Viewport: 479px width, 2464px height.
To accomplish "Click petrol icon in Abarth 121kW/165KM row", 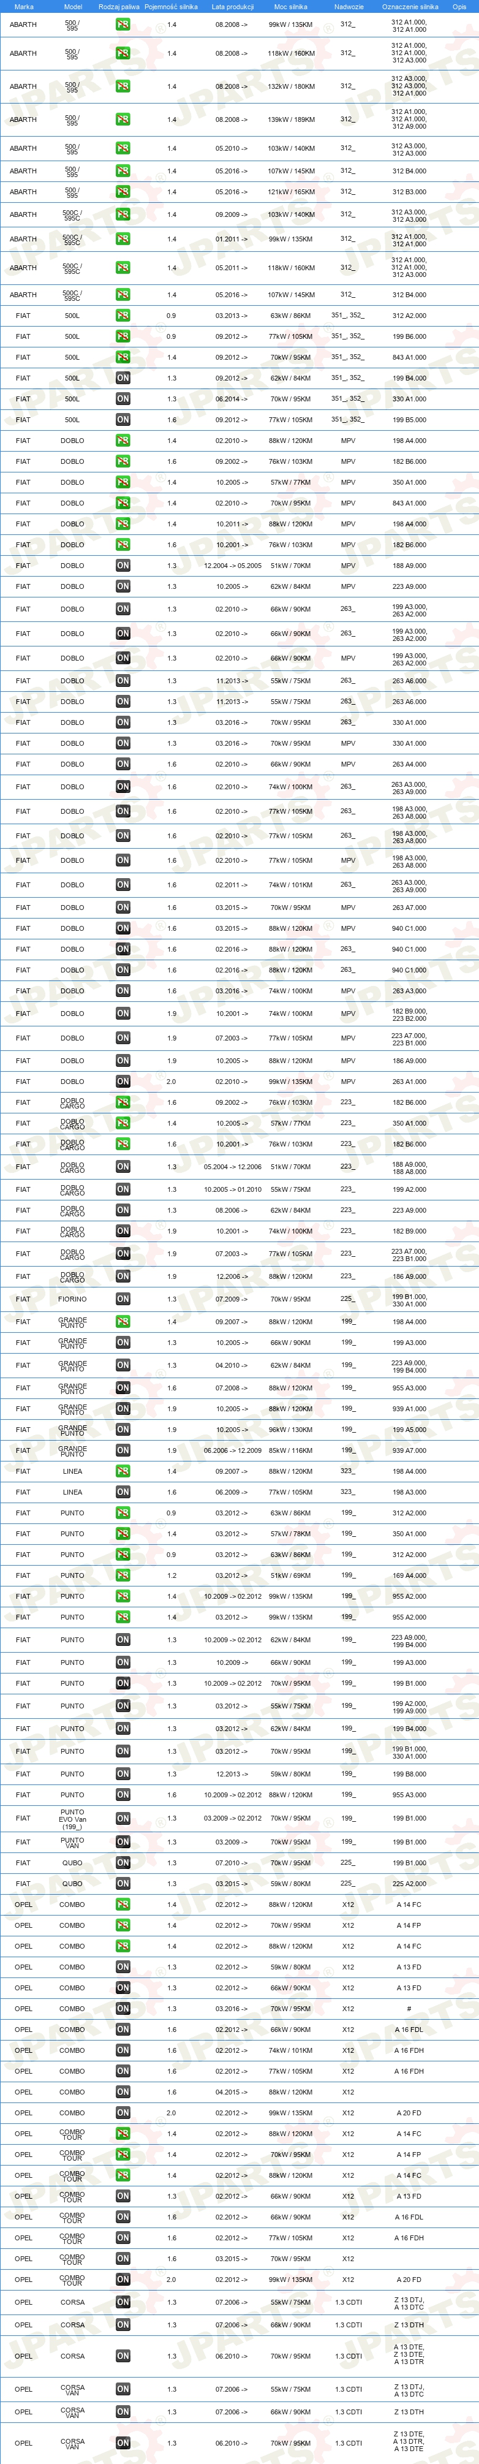I will tap(123, 192).
